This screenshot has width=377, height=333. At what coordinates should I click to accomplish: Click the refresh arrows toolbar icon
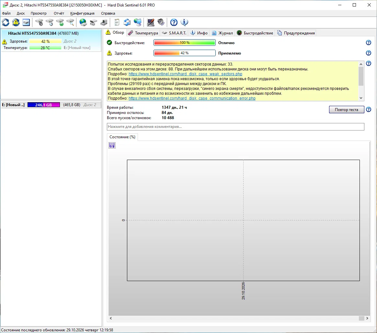pyautogui.click(x=6, y=22)
